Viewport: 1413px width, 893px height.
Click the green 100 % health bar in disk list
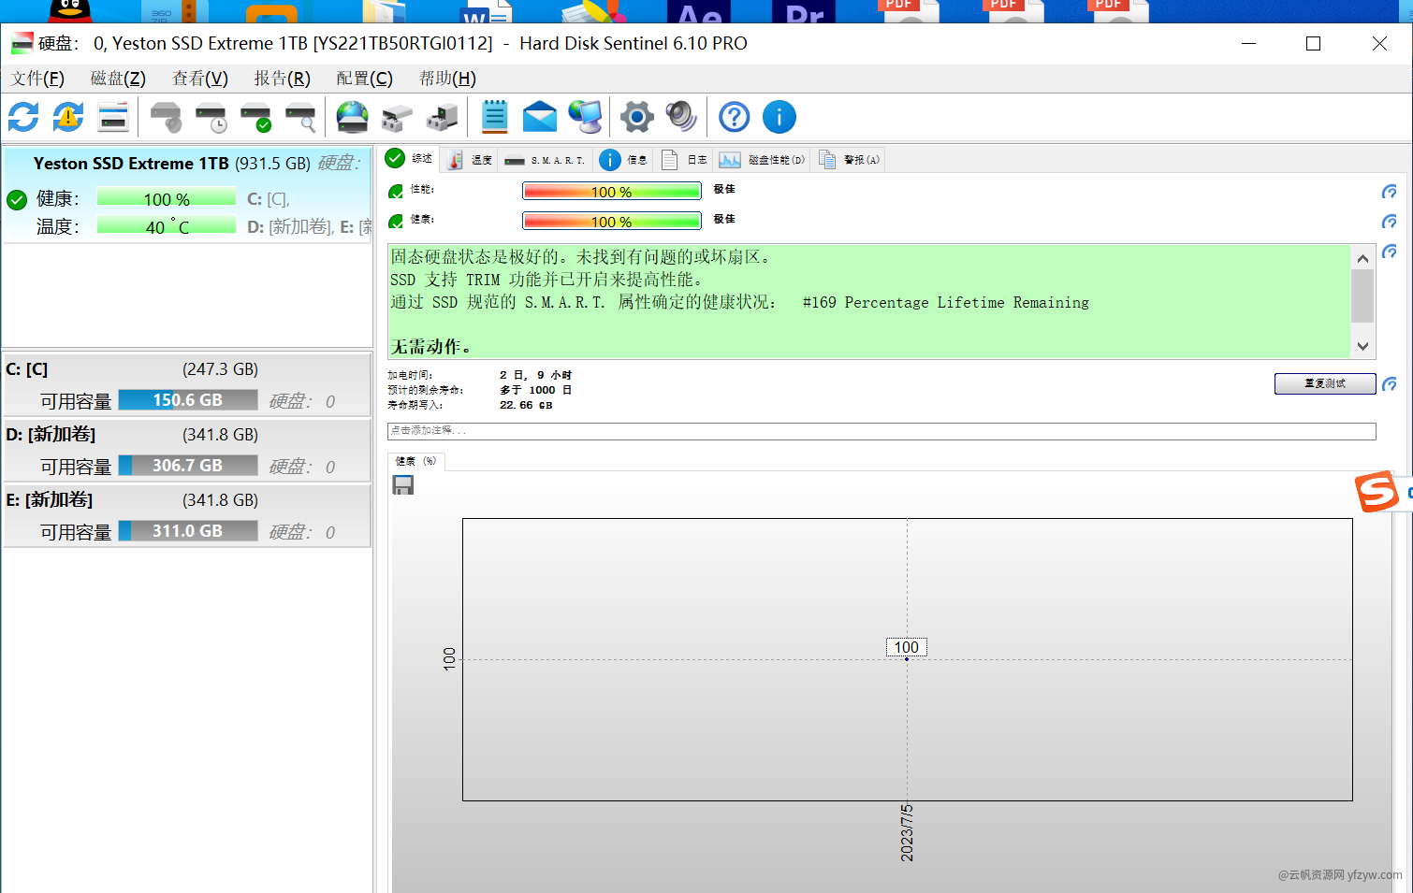coord(167,198)
